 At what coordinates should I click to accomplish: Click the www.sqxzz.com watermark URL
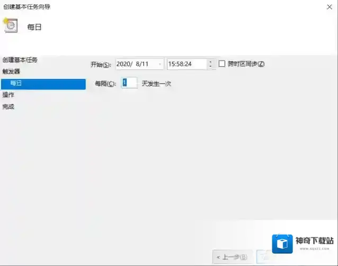pyautogui.click(x=313, y=249)
